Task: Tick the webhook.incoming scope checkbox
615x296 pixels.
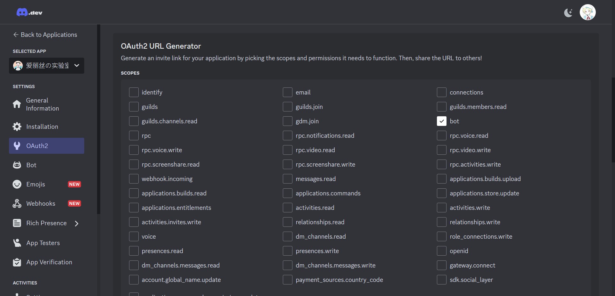Action: 134,179
